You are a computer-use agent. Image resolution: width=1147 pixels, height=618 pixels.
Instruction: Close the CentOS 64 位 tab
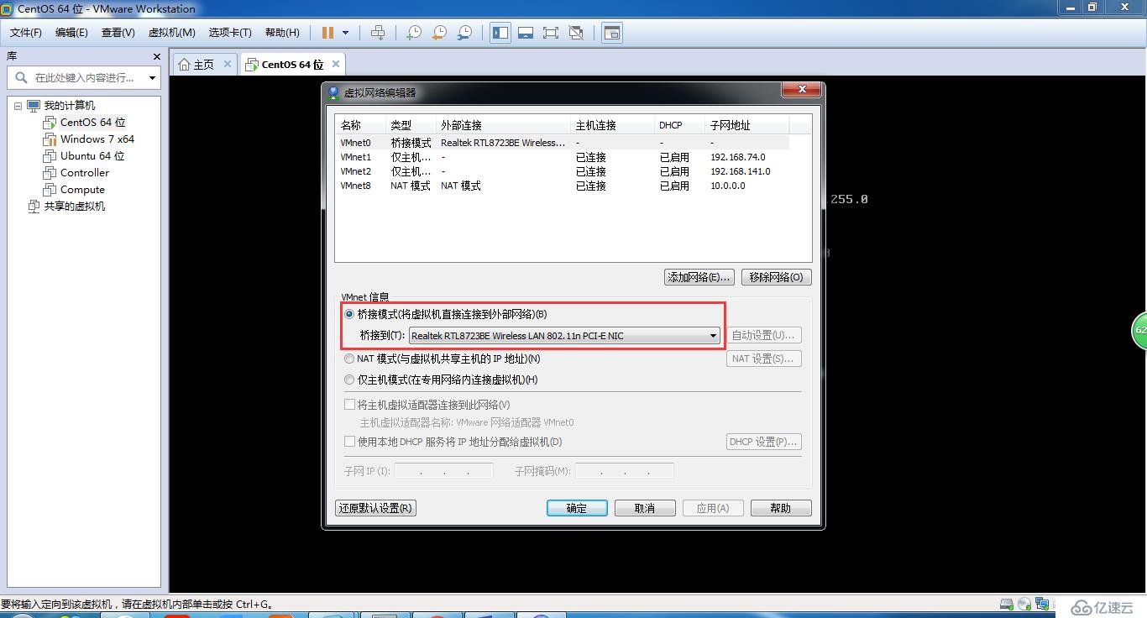tap(336, 64)
